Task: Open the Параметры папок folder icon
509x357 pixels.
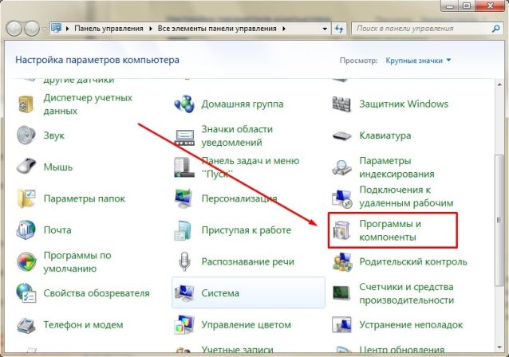Action: (x=26, y=198)
